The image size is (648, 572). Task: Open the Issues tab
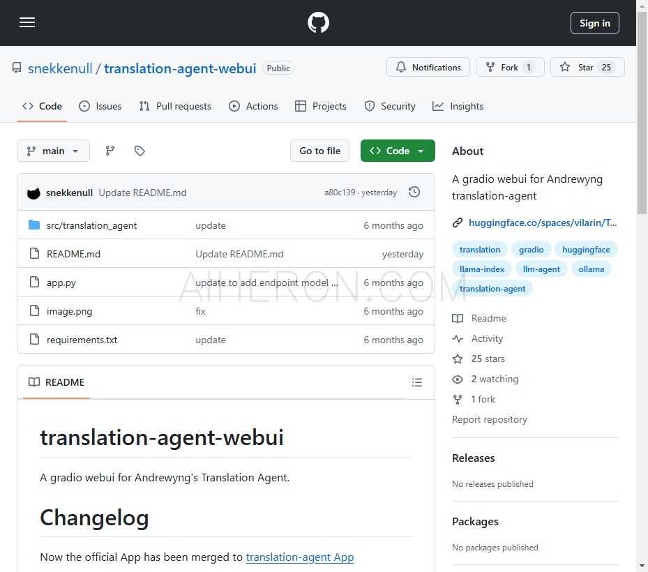pos(100,106)
